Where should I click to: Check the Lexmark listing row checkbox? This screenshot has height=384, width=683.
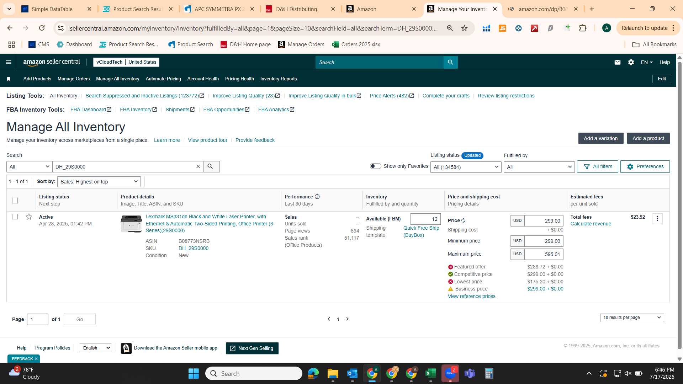coord(15,217)
